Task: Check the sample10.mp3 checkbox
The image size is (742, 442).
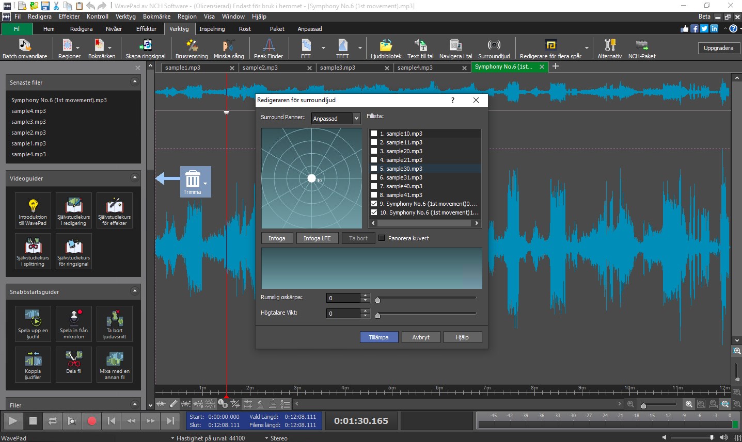Action: coord(374,133)
